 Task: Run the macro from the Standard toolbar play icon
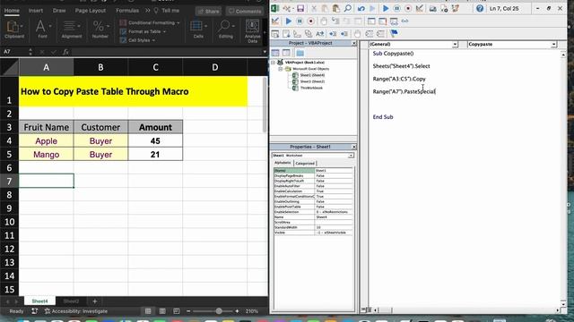point(386,8)
